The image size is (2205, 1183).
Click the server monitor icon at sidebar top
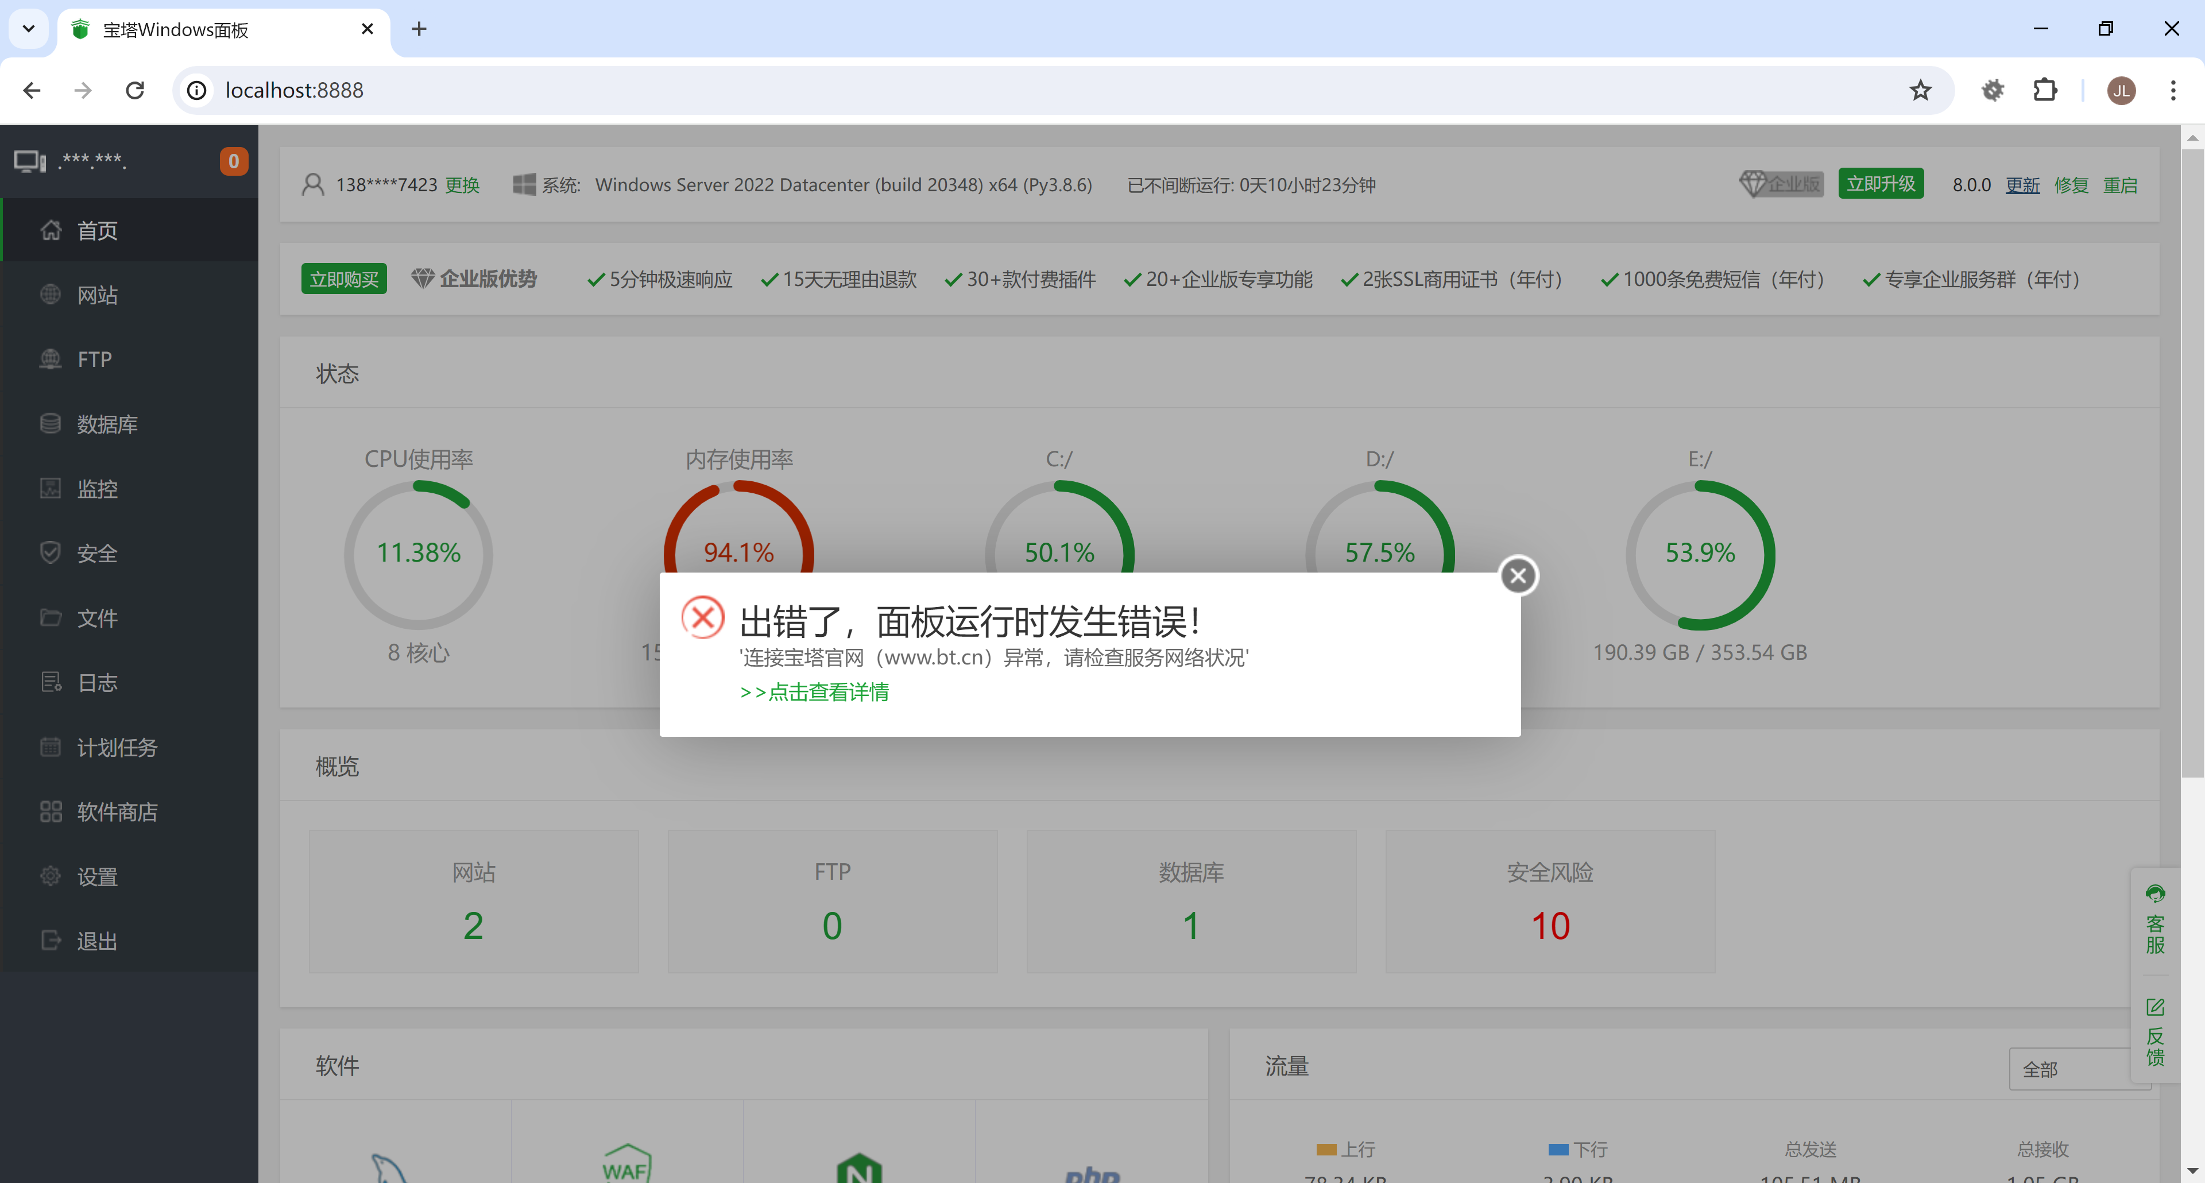tap(30, 161)
